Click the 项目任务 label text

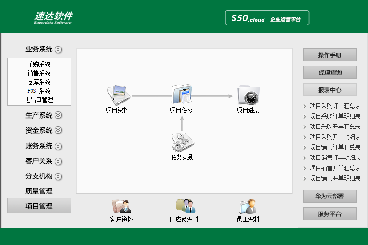click(181, 110)
